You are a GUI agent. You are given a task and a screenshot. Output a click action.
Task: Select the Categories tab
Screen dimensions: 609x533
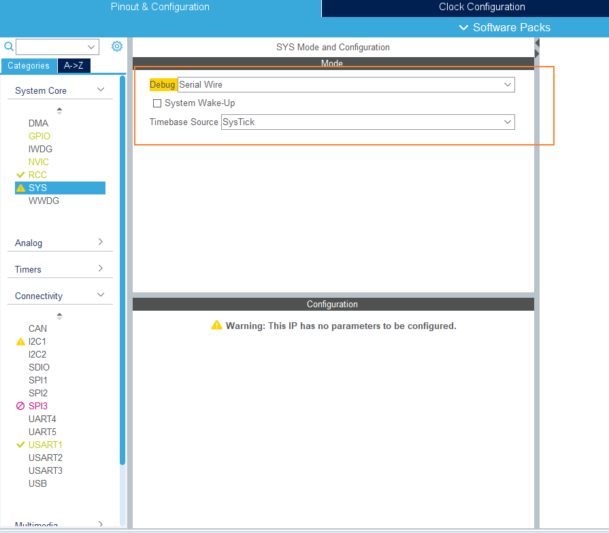(29, 65)
